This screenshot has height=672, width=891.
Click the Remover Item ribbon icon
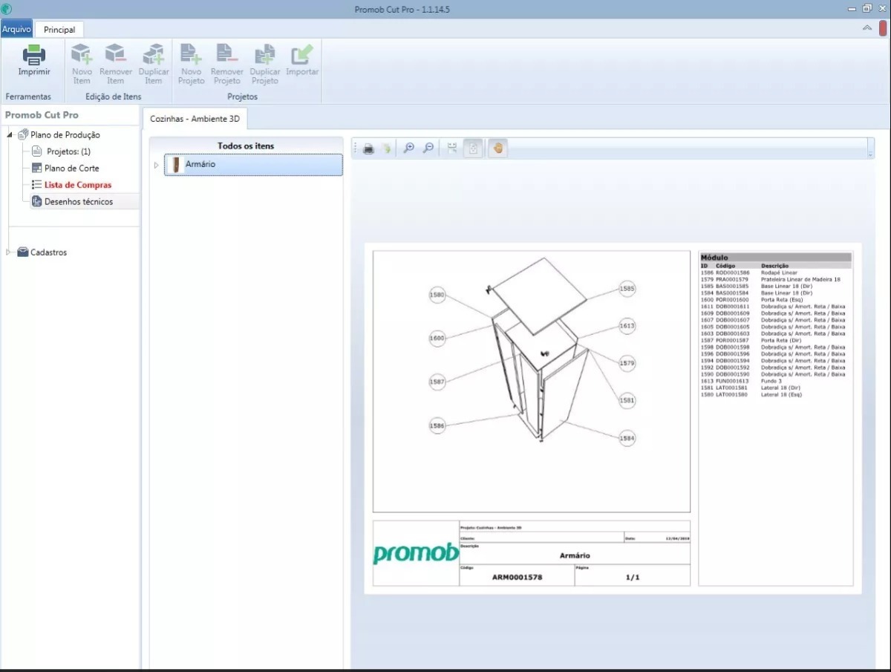coord(115,54)
